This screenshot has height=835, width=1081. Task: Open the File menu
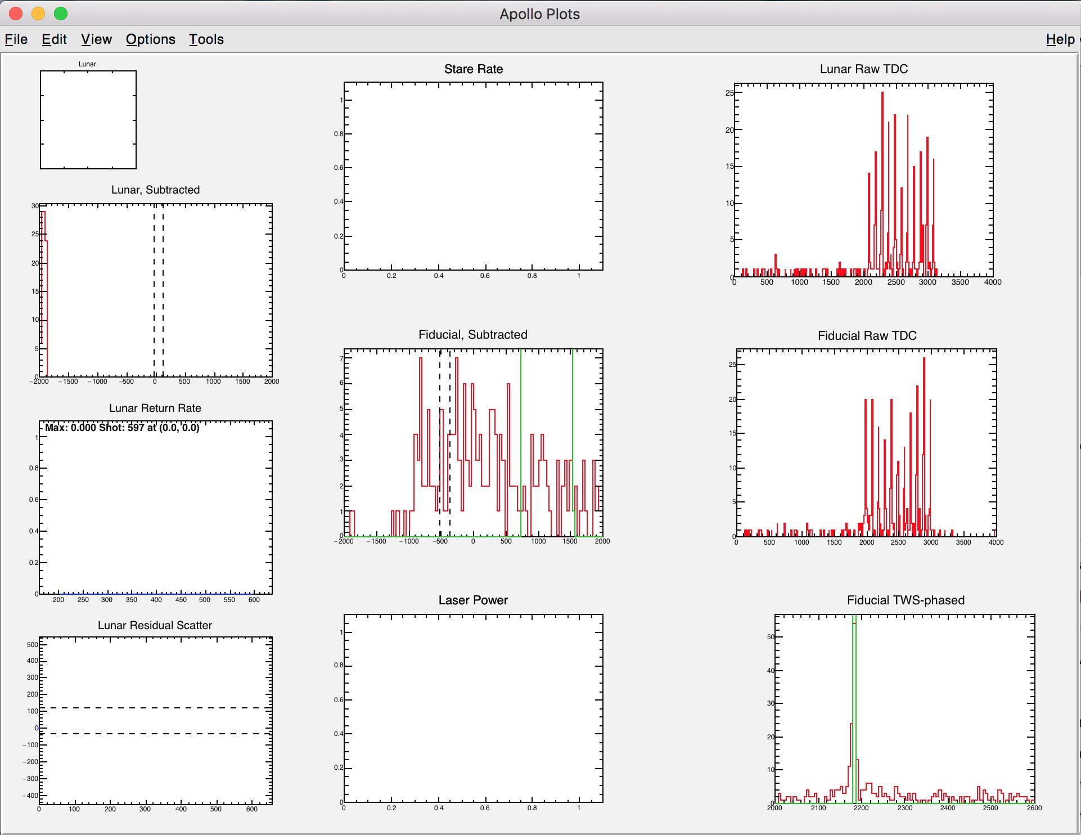16,39
